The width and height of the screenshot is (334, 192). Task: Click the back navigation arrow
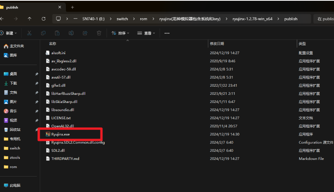pyautogui.click(x=2, y=19)
